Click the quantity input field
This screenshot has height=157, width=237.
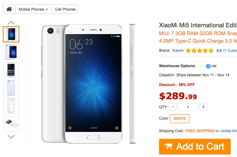188,107
